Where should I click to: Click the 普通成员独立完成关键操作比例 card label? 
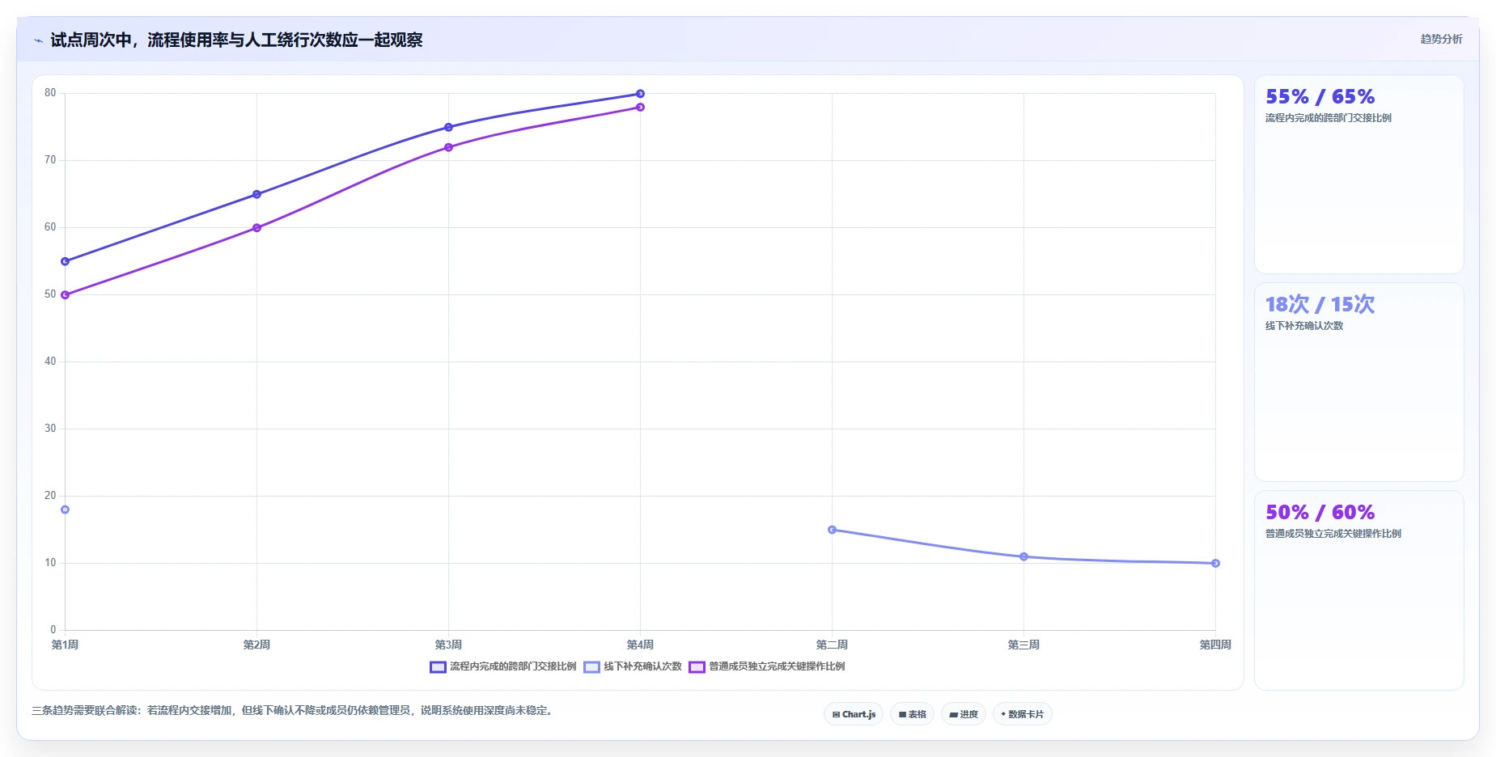point(1333,534)
